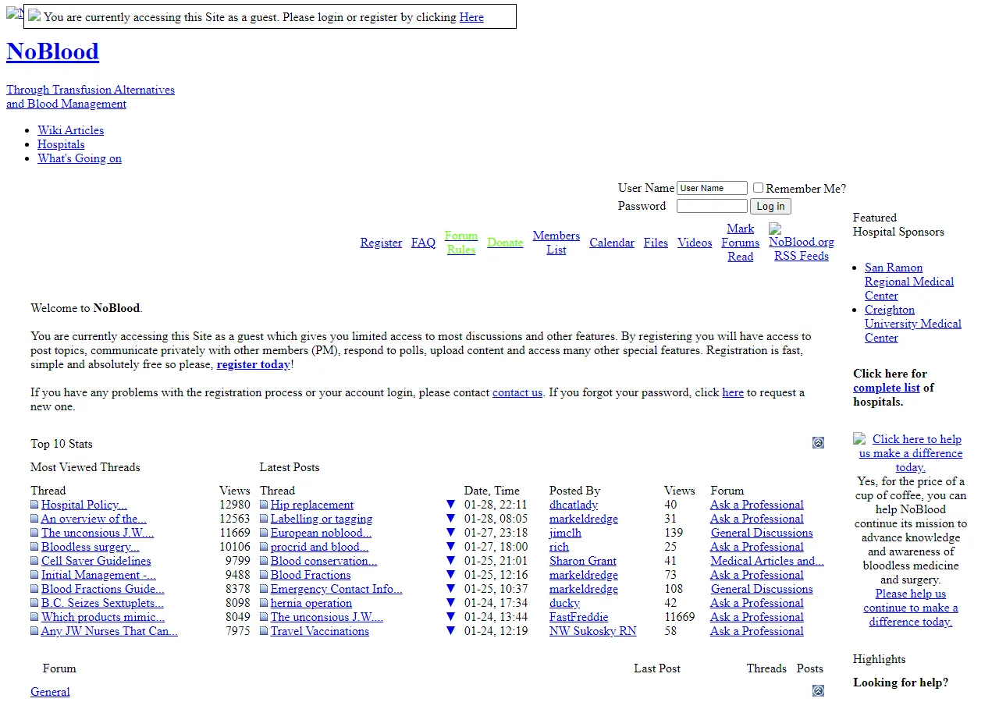Open the Which products mimic thread
Viewport: 999px width, 702px height.
click(103, 617)
